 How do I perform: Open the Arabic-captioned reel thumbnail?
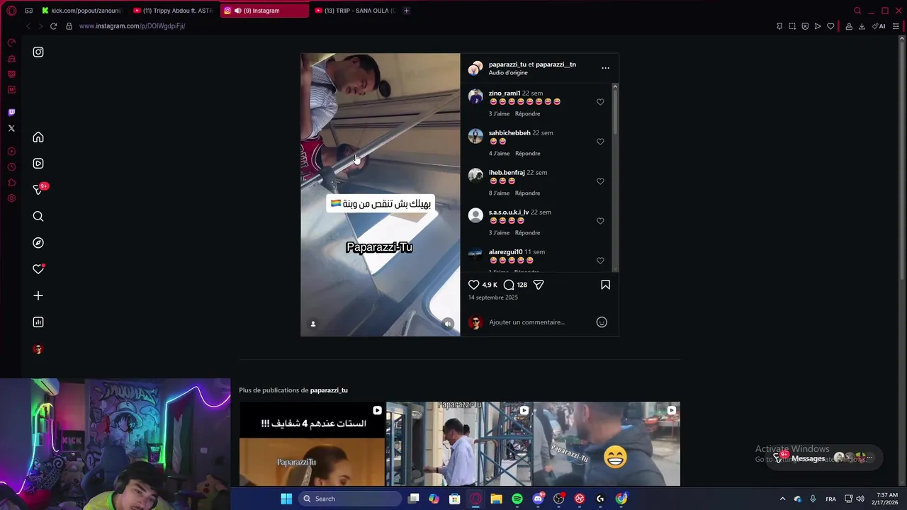tap(312, 444)
